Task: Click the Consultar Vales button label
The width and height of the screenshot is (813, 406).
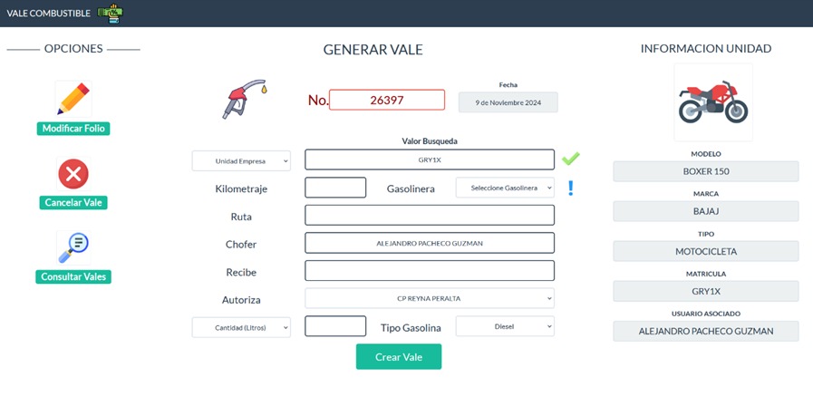Action: 73,277
